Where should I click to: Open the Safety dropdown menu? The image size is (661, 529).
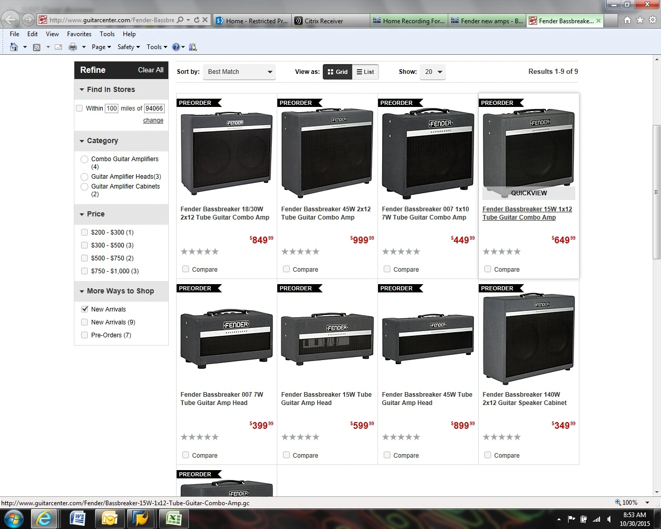pos(129,47)
